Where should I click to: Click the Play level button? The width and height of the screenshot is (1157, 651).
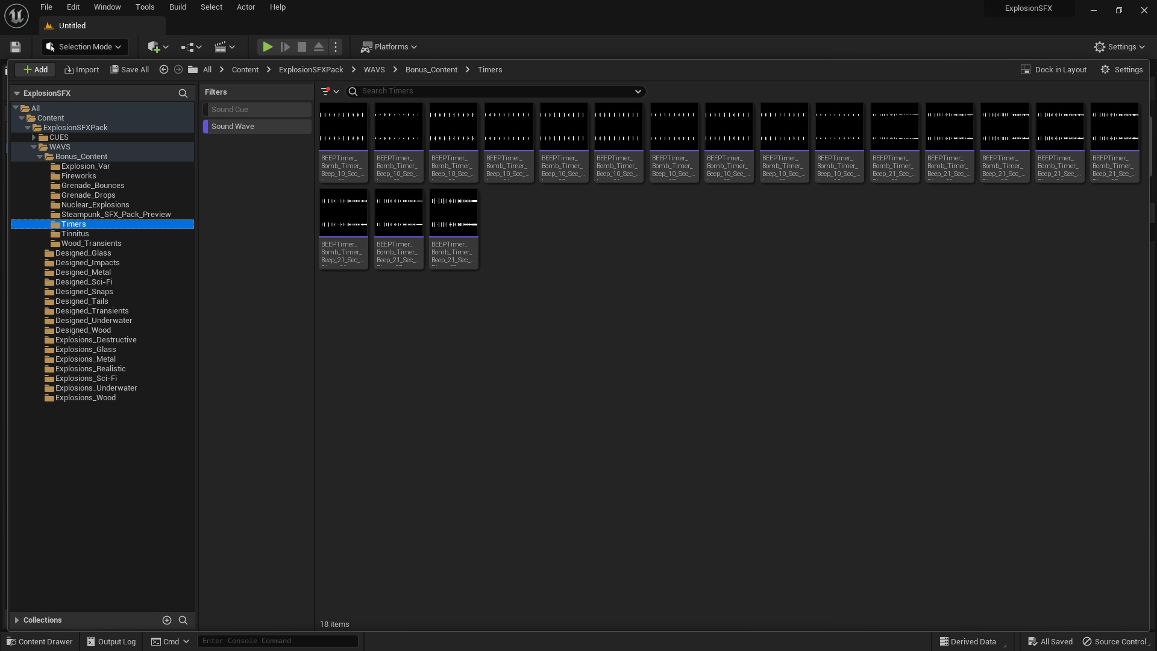pos(268,47)
